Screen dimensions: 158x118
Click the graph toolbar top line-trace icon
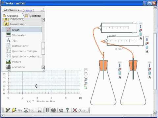pyautogui.click(x=86, y=72)
